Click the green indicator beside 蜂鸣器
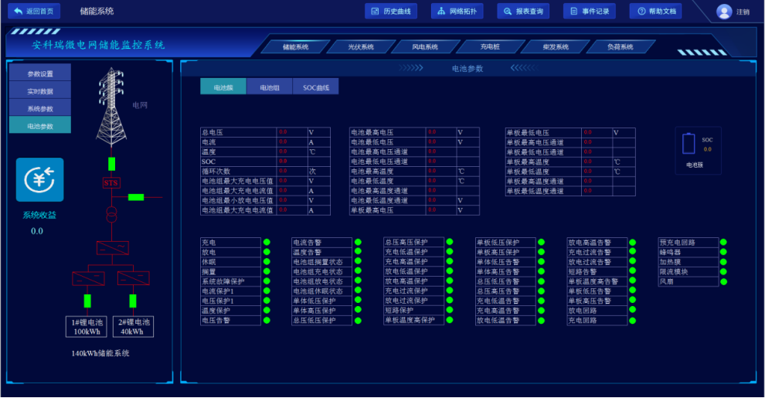This screenshot has width=765, height=398. coord(723,252)
